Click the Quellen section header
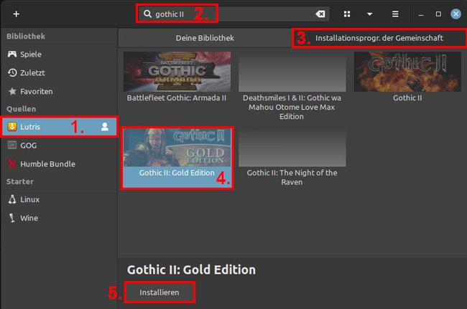This screenshot has height=309, width=467. coord(21,109)
